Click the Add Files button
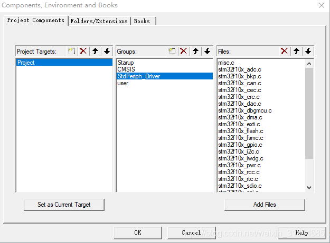The height and width of the screenshot is (243, 330). click(265, 205)
